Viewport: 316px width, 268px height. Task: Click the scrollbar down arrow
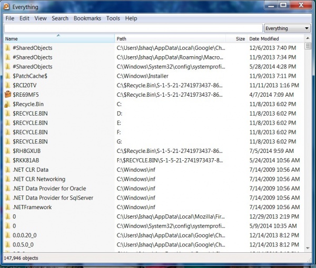308,248
